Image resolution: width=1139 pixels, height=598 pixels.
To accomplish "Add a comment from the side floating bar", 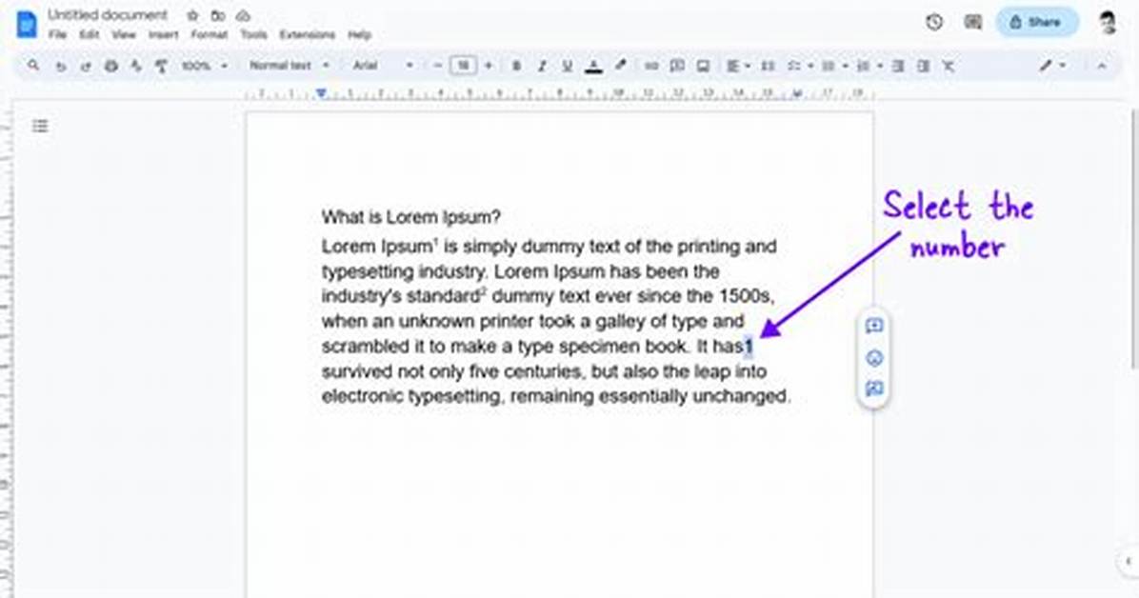I will 874,326.
